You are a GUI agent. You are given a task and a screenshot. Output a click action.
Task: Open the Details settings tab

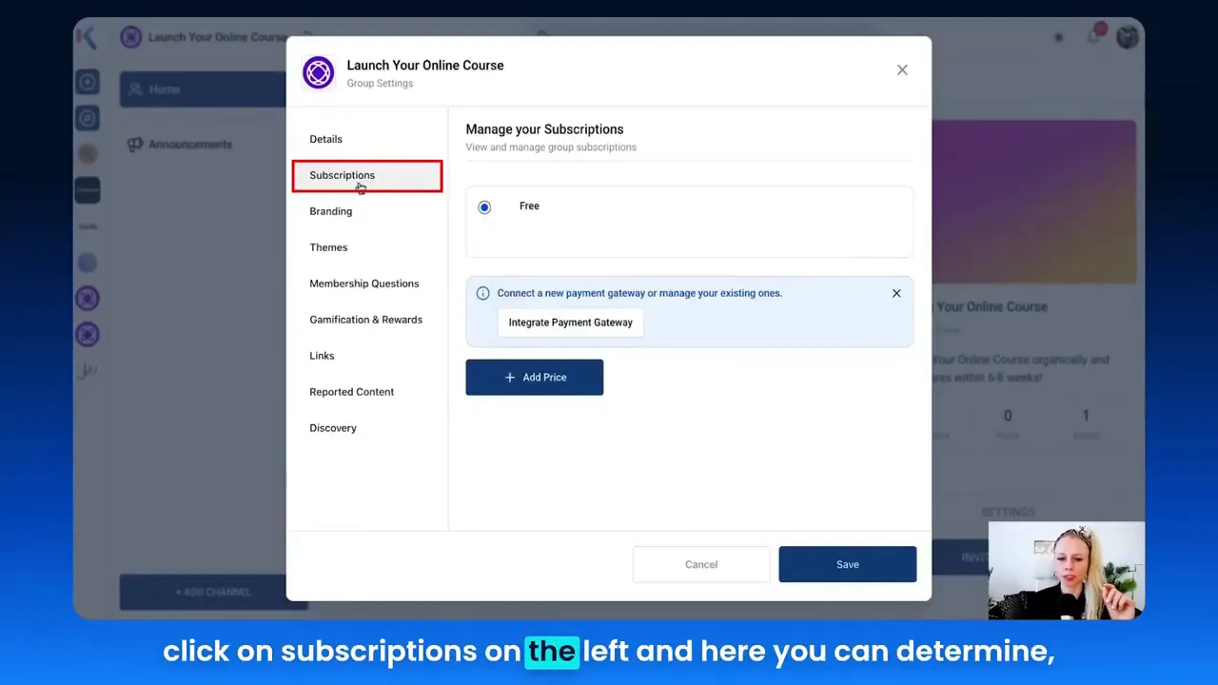point(325,139)
